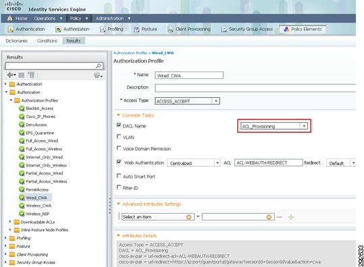Open the Redirect Default dropdown
The height and width of the screenshot is (267, 364).
click(353, 163)
